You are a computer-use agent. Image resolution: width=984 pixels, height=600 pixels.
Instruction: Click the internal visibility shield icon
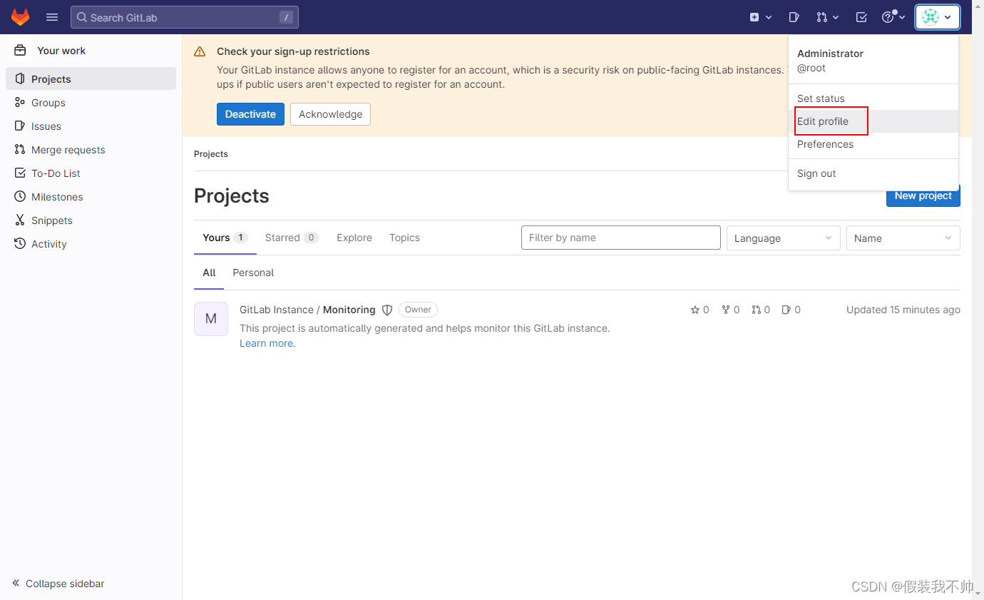click(x=387, y=310)
